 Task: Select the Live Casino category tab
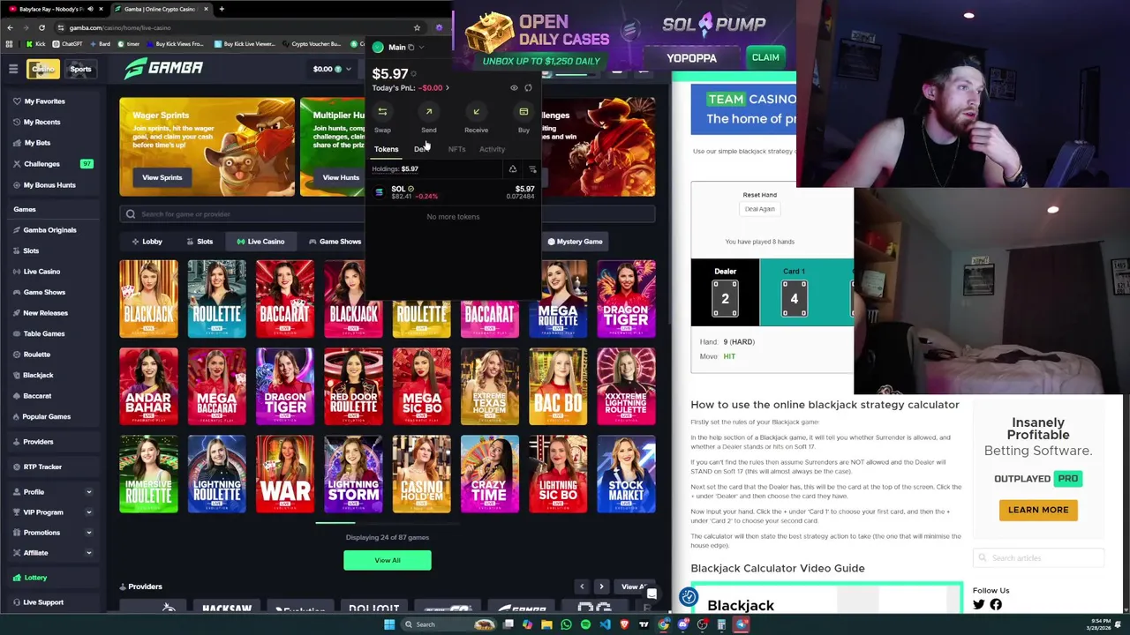pyautogui.click(x=260, y=242)
